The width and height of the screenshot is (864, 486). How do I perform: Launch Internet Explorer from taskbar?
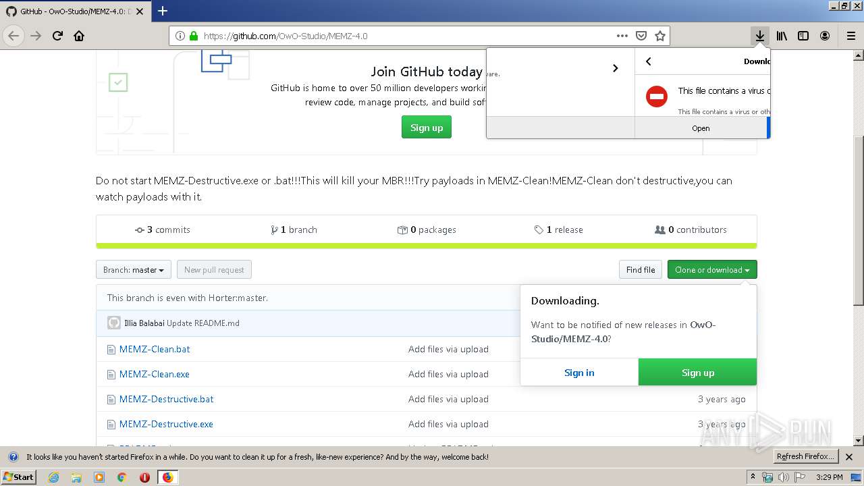[53, 477]
